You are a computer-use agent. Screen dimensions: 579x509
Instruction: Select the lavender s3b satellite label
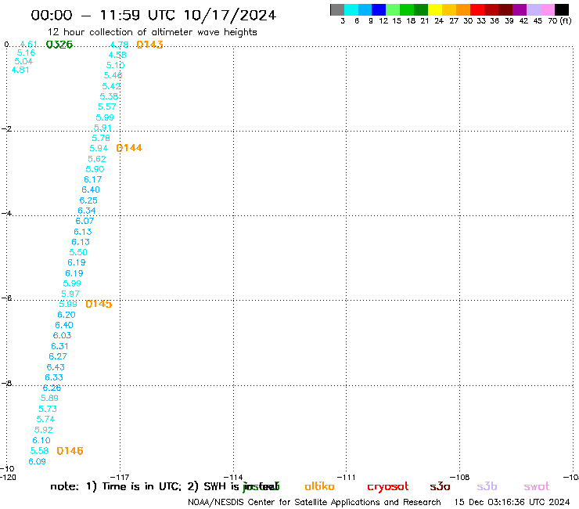[487, 486]
